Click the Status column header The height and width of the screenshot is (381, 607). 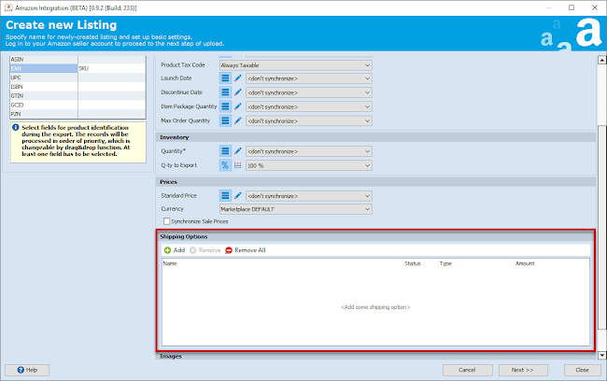420,263
